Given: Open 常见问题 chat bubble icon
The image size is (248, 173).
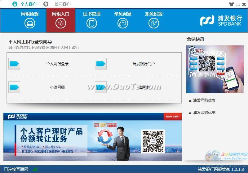Looking at the screenshot, I should [x=123, y=23].
